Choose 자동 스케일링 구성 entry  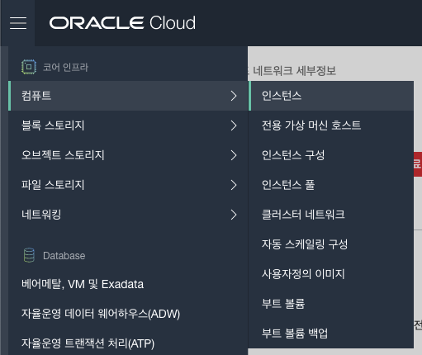pyautogui.click(x=331, y=244)
